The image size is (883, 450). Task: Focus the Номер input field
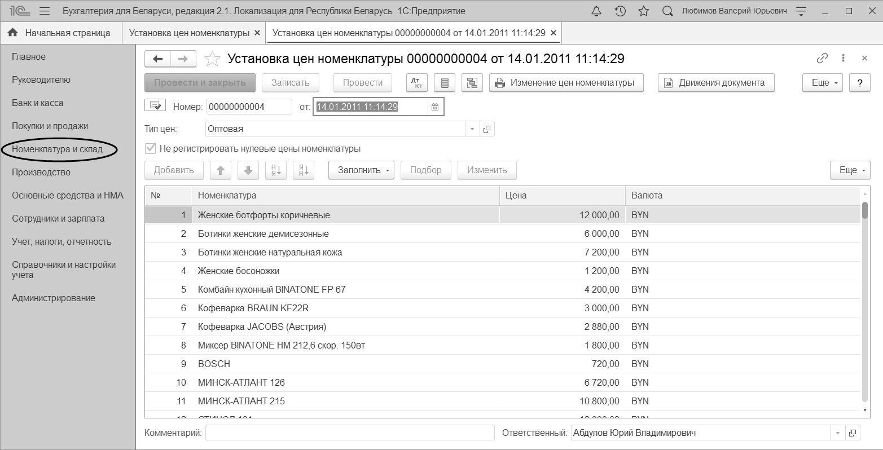point(249,107)
